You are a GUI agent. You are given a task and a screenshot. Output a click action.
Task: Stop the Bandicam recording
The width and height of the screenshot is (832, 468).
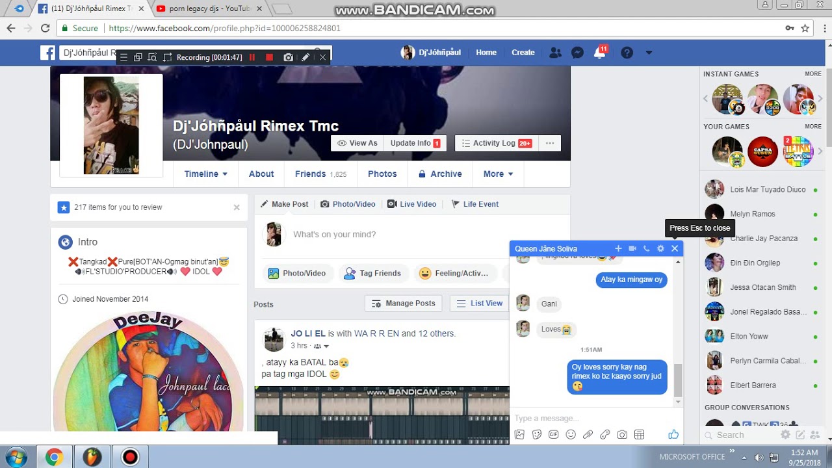270,57
